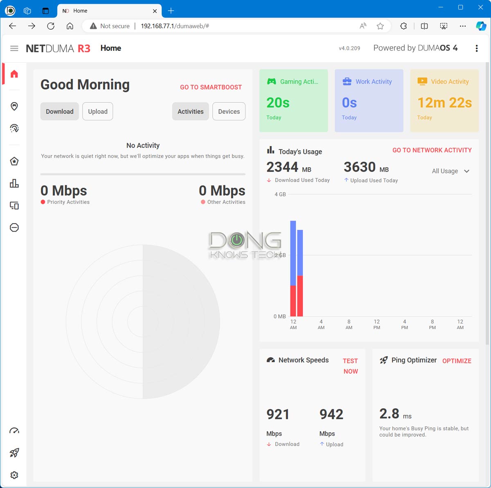
Task: Click the first bar in usage chart
Action: (x=293, y=269)
